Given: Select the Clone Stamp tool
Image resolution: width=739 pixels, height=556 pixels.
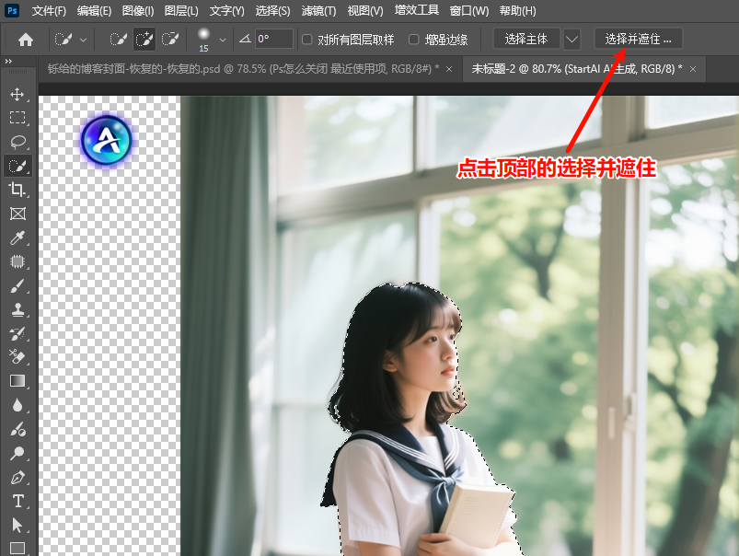Looking at the screenshot, I should tap(17, 309).
